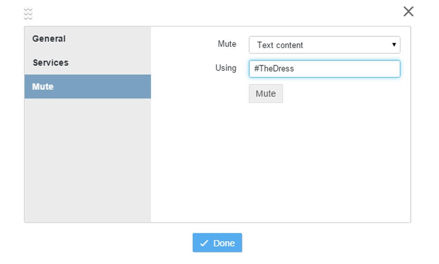Place the cursor in the empty part of the Using field

click(352, 69)
